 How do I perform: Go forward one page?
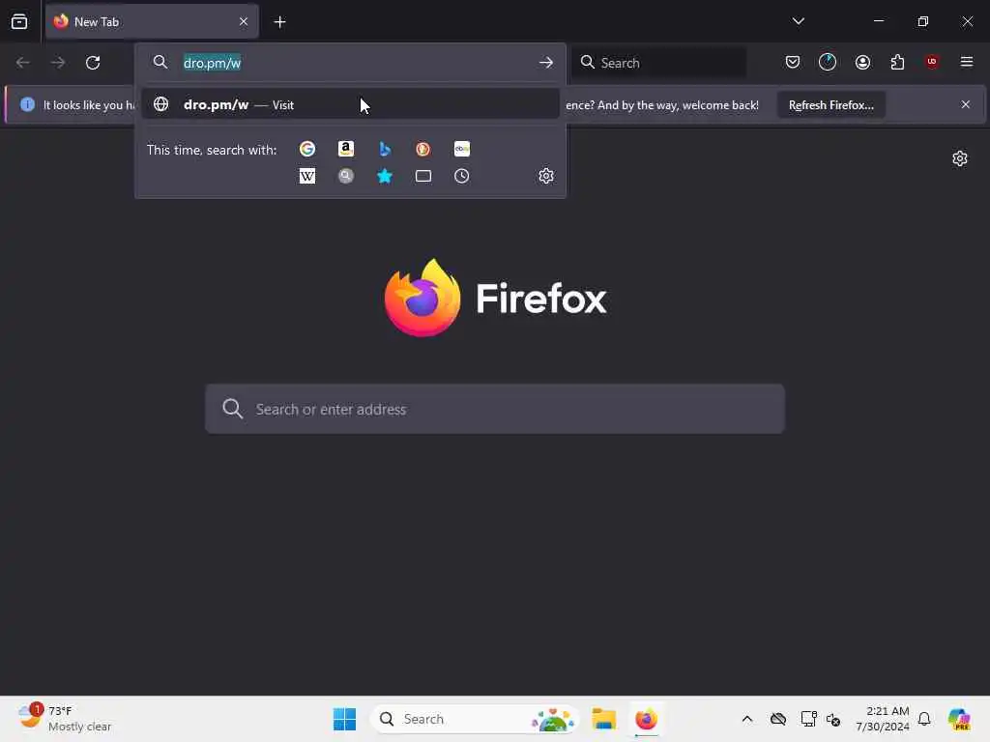coord(57,63)
